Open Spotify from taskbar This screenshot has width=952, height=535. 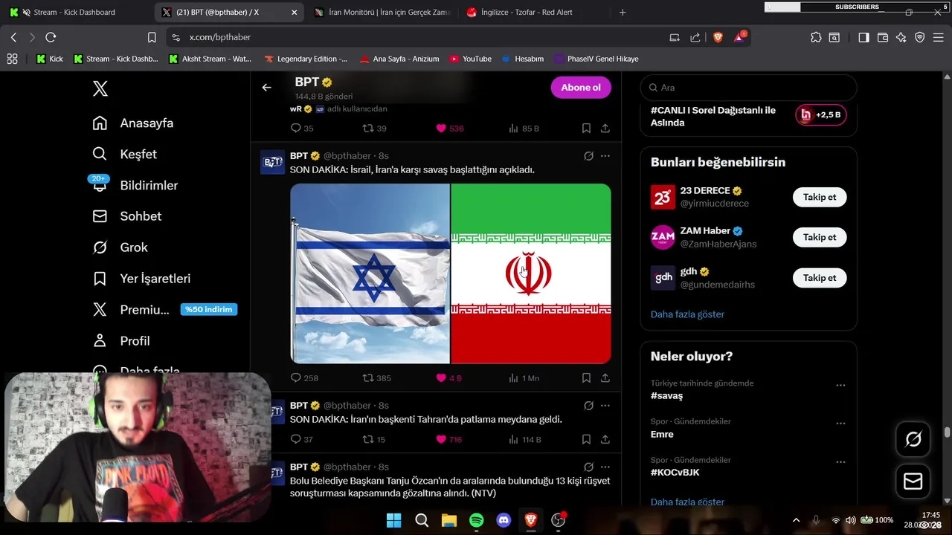(x=477, y=521)
